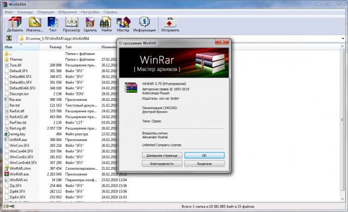
Task: Select the WinConEn.SFX file name
Action: point(21,157)
